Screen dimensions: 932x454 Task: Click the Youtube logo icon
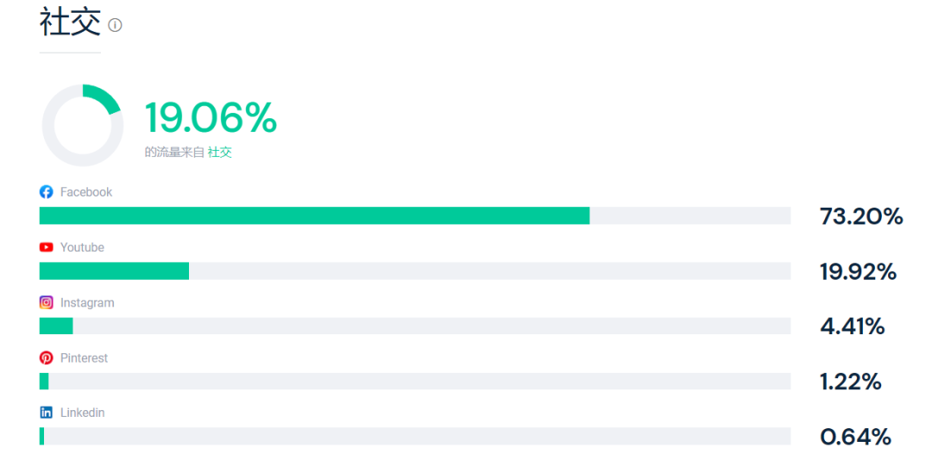click(47, 247)
